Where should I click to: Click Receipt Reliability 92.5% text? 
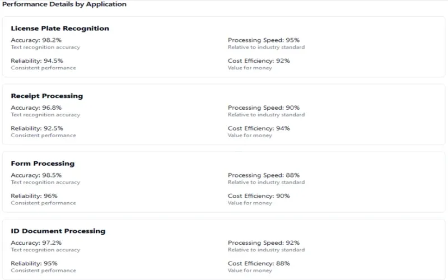[37, 128]
